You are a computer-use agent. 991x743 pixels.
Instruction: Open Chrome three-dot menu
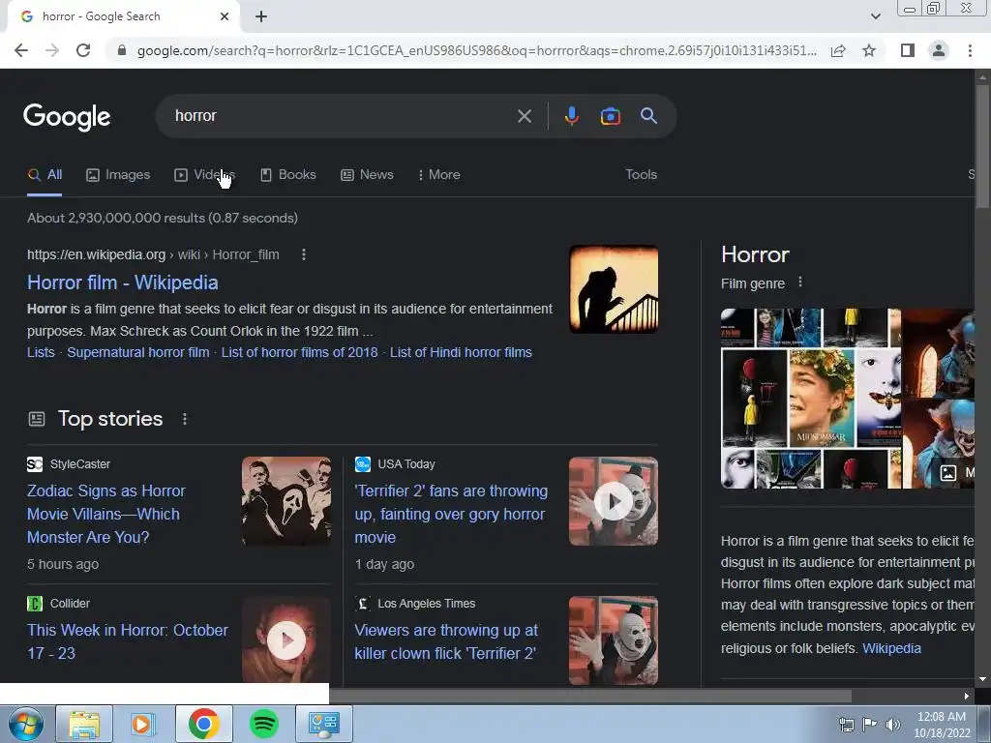[970, 50]
